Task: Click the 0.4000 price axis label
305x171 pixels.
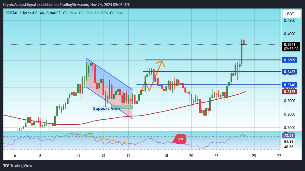Action: pos(290,34)
